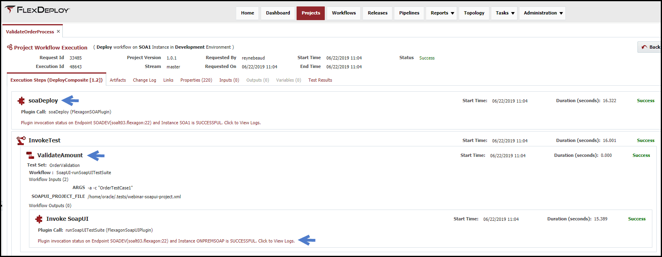View logs for SoapUI on Instance ONPREMSOAP
The width and height of the screenshot is (662, 257).
166,241
